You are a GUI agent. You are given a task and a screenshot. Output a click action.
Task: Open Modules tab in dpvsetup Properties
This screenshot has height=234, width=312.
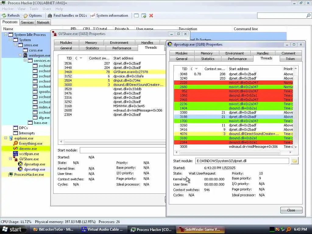coord(182,53)
